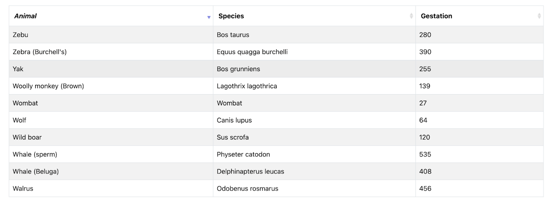Select the Equus quagga burchelli cell
The image size is (550, 200).
point(252,52)
